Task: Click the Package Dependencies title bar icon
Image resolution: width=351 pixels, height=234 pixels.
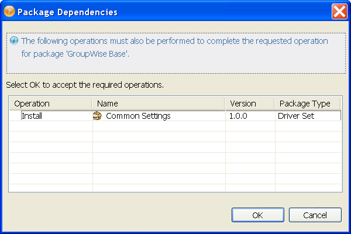Action: point(9,11)
